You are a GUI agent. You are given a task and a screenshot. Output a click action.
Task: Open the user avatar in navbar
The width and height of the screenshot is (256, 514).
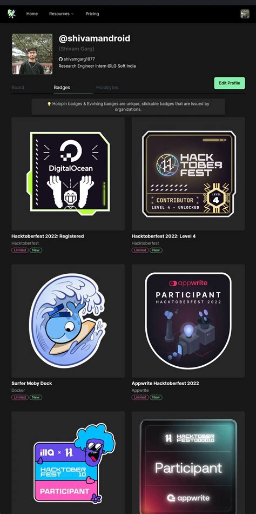tap(245, 14)
